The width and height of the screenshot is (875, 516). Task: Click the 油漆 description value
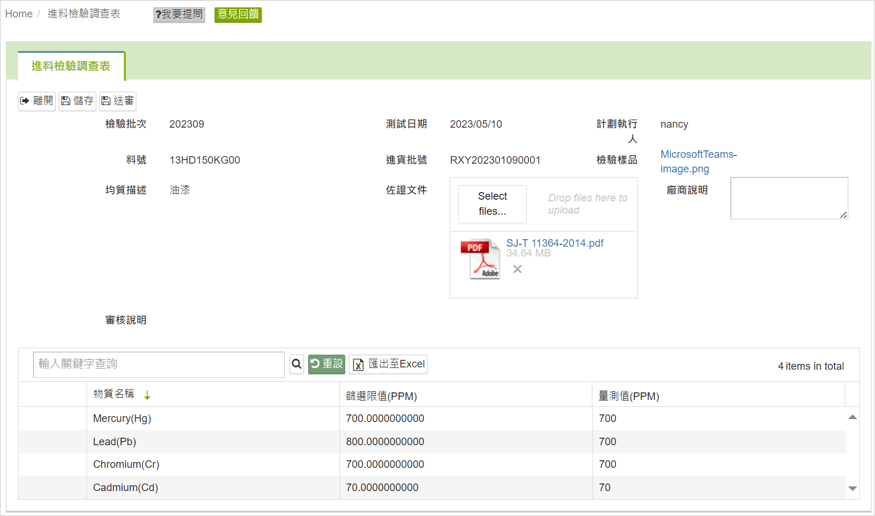[x=180, y=190]
